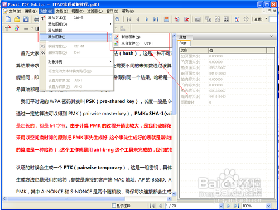Screen dimensions: 279x210
Task: Click the Print toolbar icon
Action: point(36,19)
